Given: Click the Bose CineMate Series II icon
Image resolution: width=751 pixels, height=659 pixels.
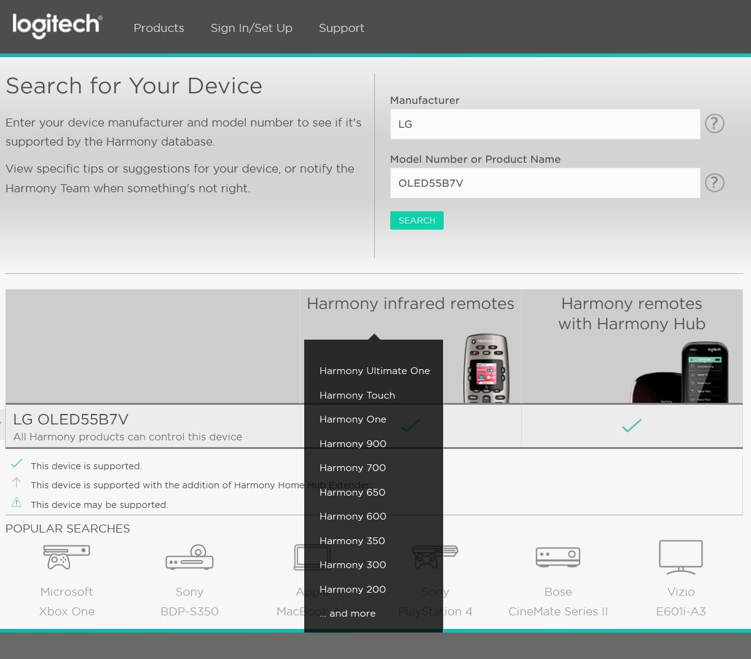Looking at the screenshot, I should pyautogui.click(x=558, y=557).
